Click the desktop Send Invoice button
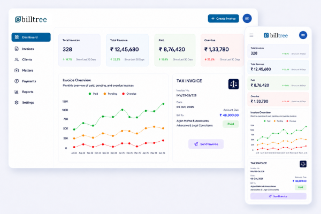Image resolution: width=321 pixels, height=214 pixels. point(206,144)
